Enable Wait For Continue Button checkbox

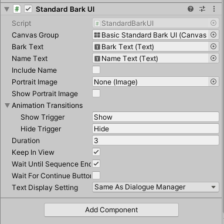[96, 175]
